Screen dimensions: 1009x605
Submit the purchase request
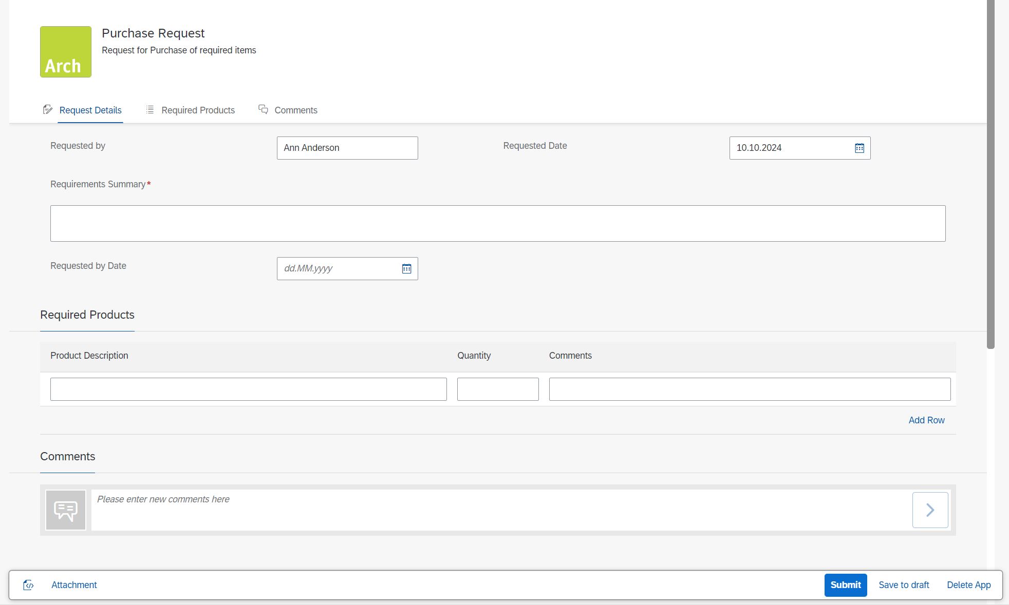click(845, 584)
